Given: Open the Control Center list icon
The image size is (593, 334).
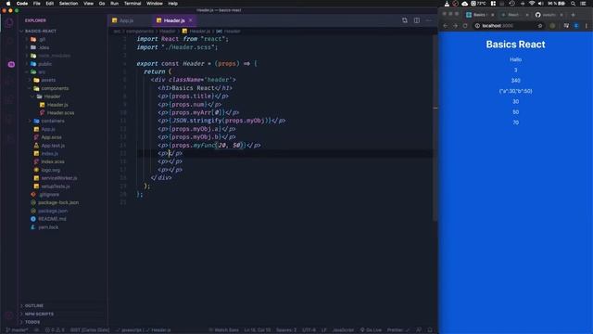Looking at the screenshot, I should click(x=584, y=4).
